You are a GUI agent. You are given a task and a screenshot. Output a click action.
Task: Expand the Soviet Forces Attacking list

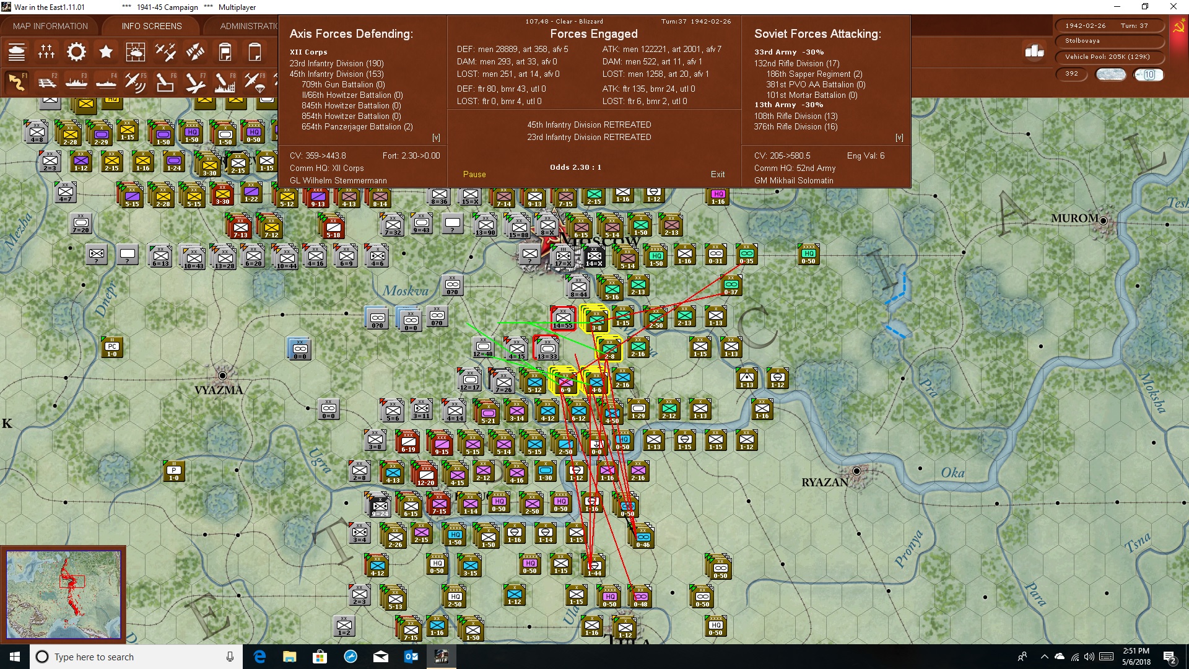point(899,138)
